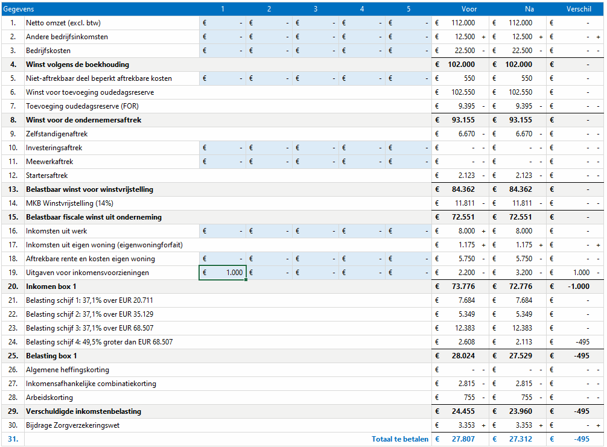Image resolution: width=607 pixels, height=447 pixels.
Task: Click the 'Verschuldigde inkomstenbelasting' row label
Action: tap(84, 411)
